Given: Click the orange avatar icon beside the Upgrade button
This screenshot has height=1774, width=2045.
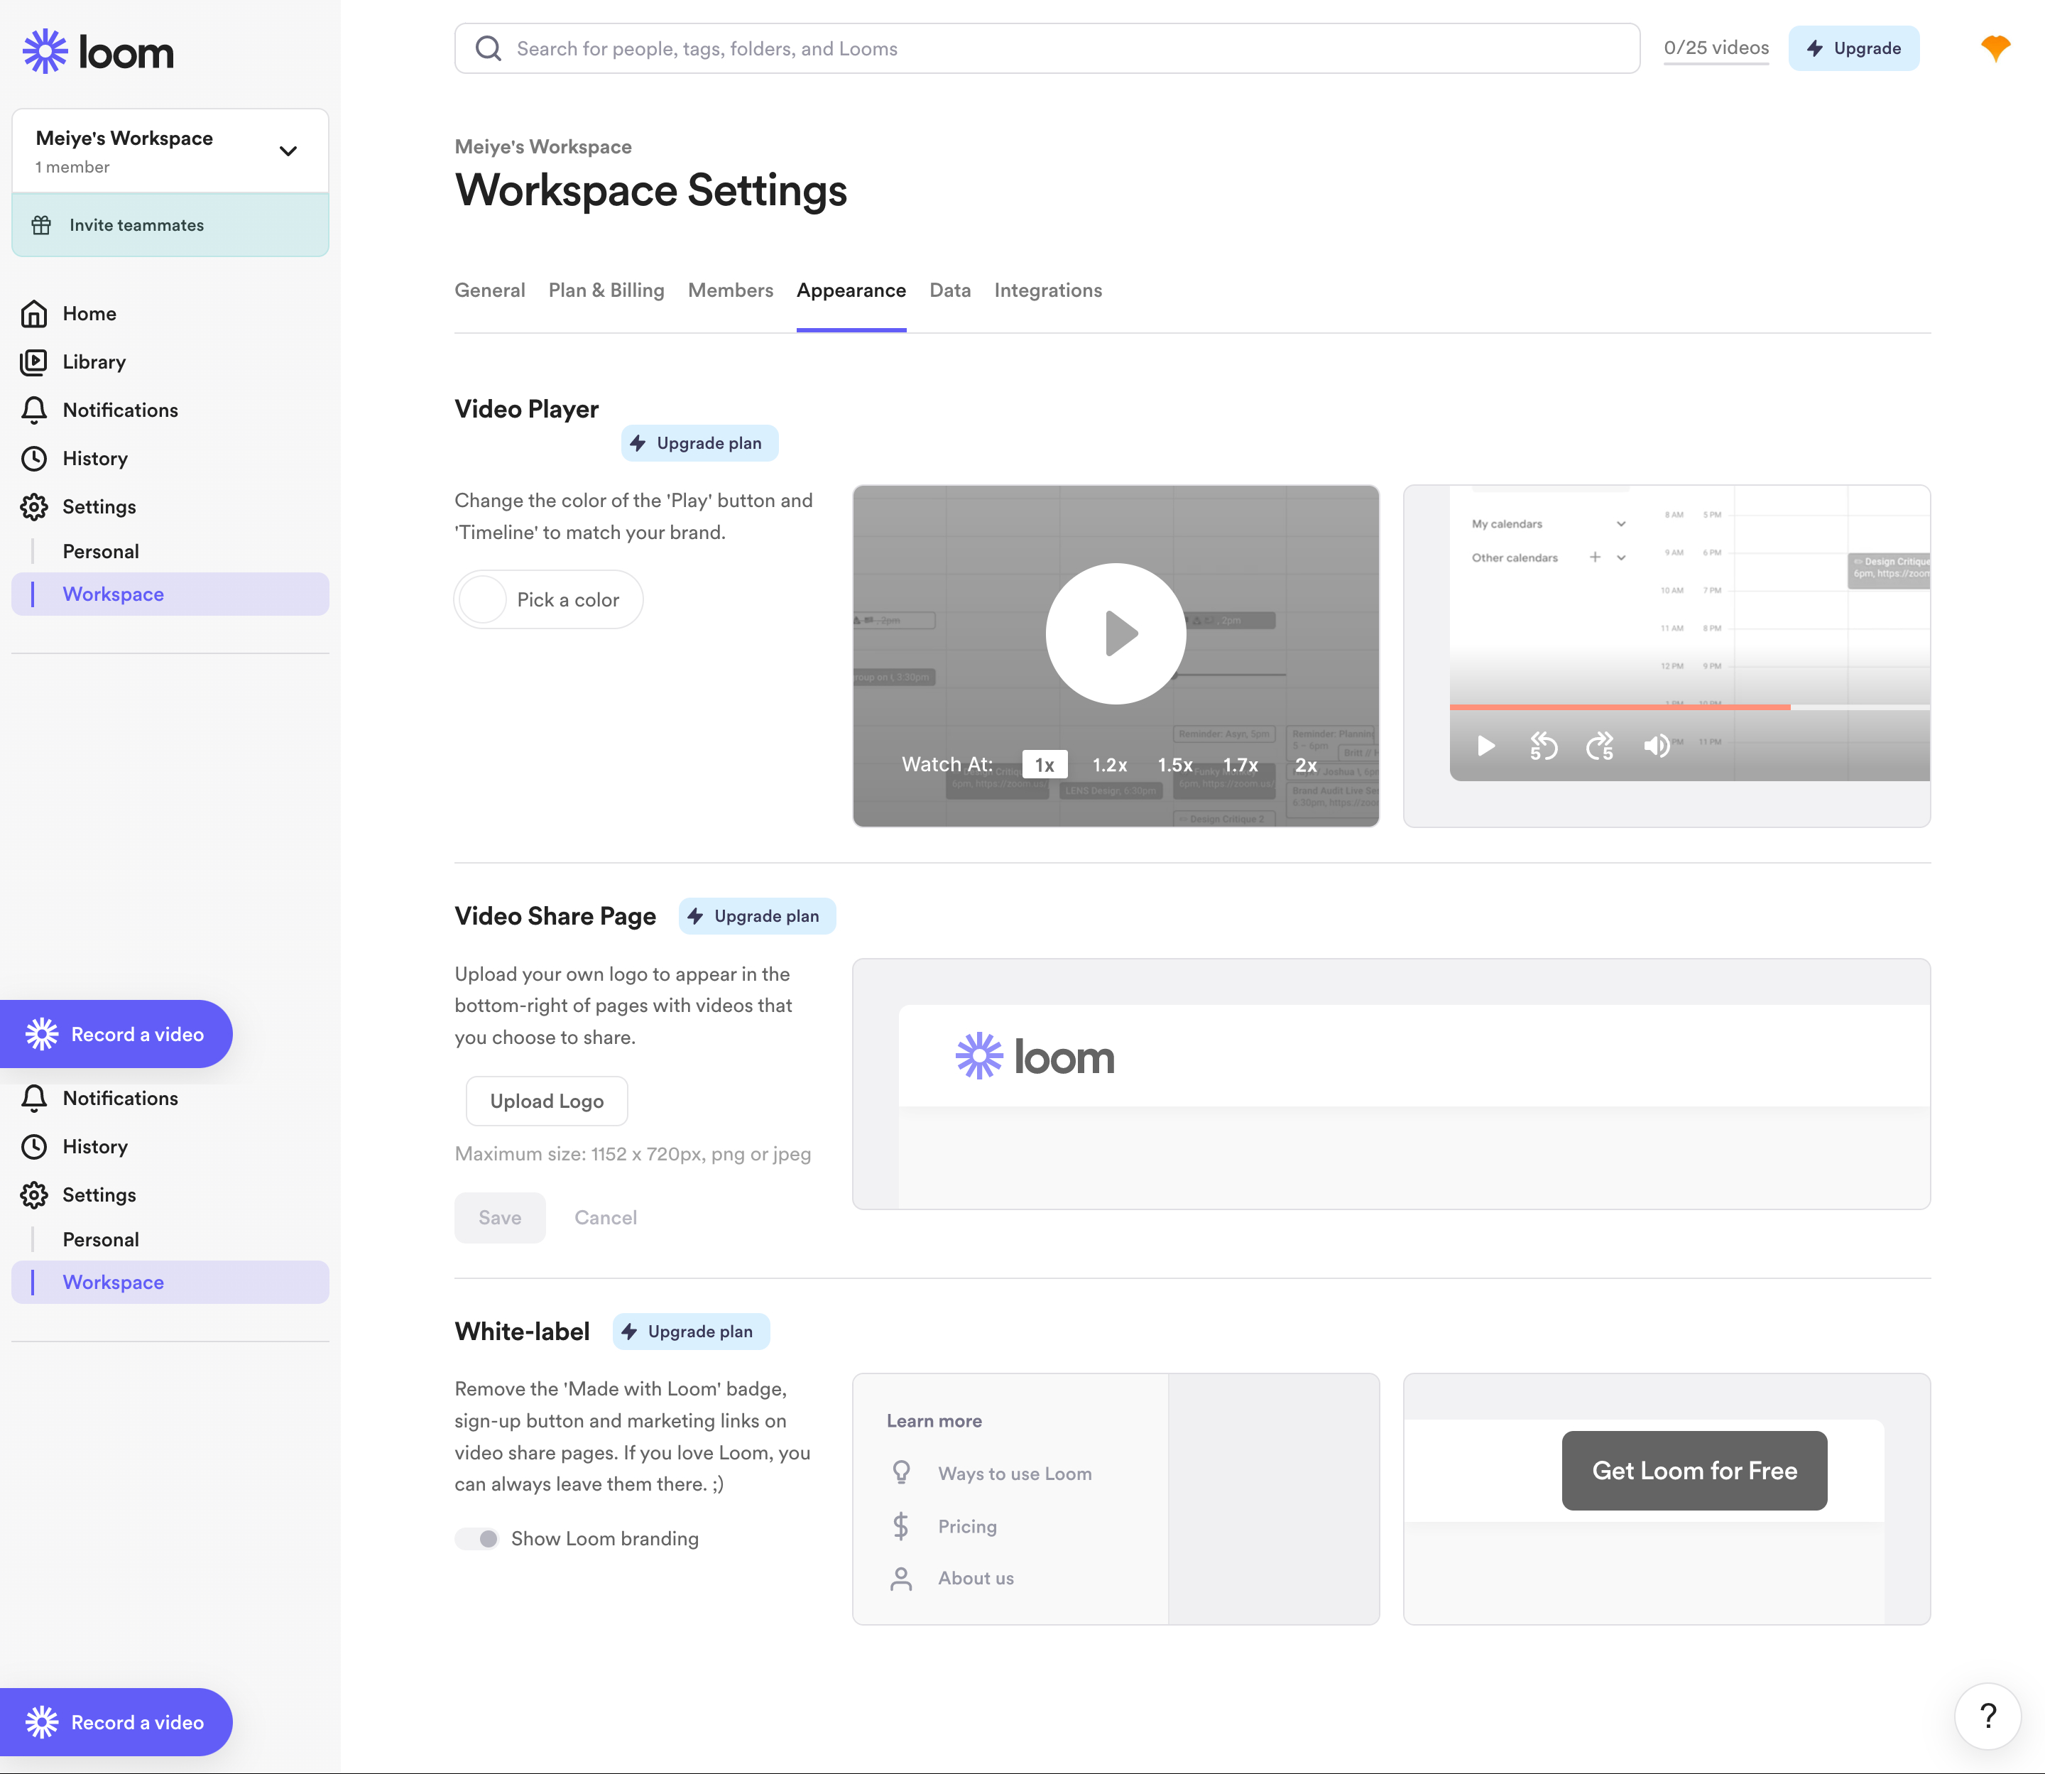Looking at the screenshot, I should tap(1995, 48).
